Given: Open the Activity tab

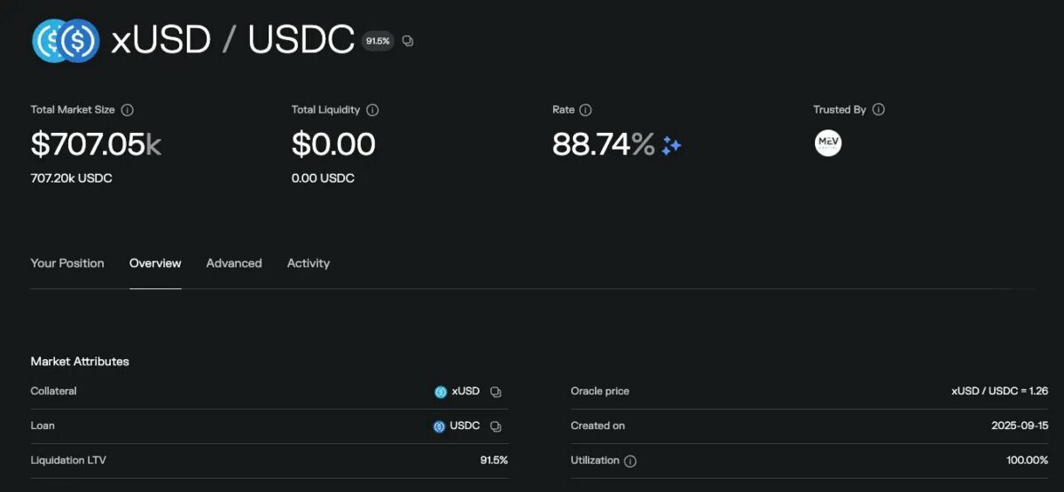Looking at the screenshot, I should coord(309,263).
